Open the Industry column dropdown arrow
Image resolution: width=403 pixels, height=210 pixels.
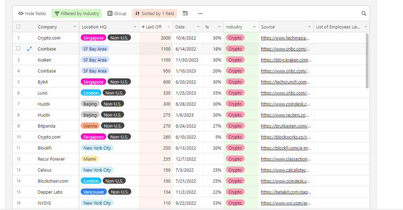254,27
